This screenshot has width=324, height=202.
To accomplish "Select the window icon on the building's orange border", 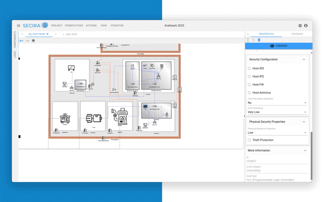I will click(x=179, y=89).
